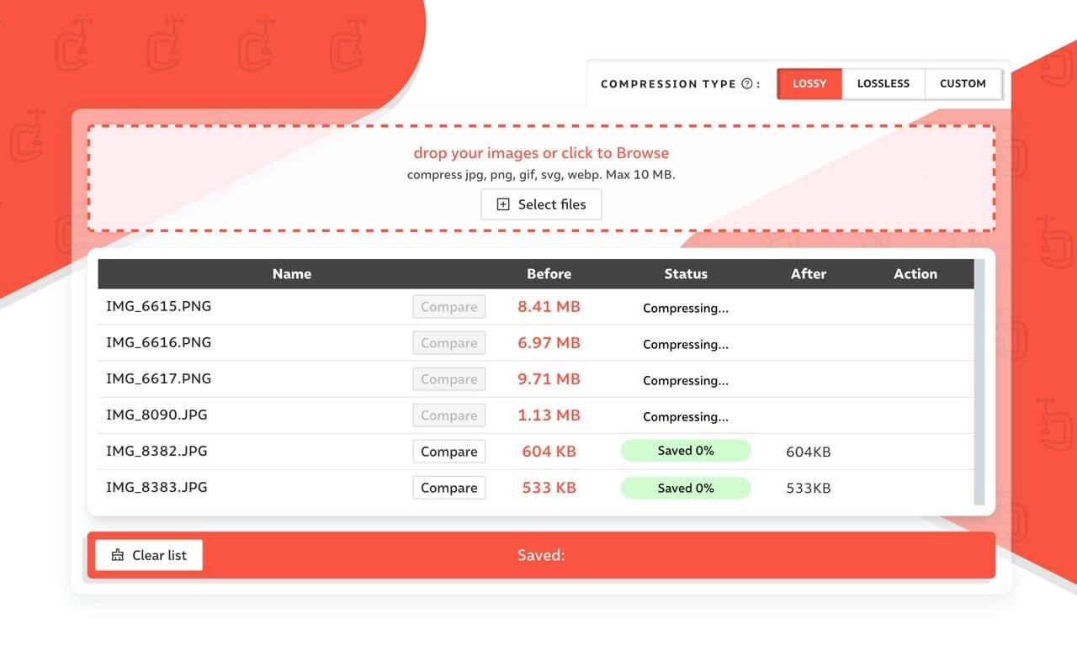
Task: Click the Saved 0% status for IMG_8383.JPG
Action: tap(686, 488)
